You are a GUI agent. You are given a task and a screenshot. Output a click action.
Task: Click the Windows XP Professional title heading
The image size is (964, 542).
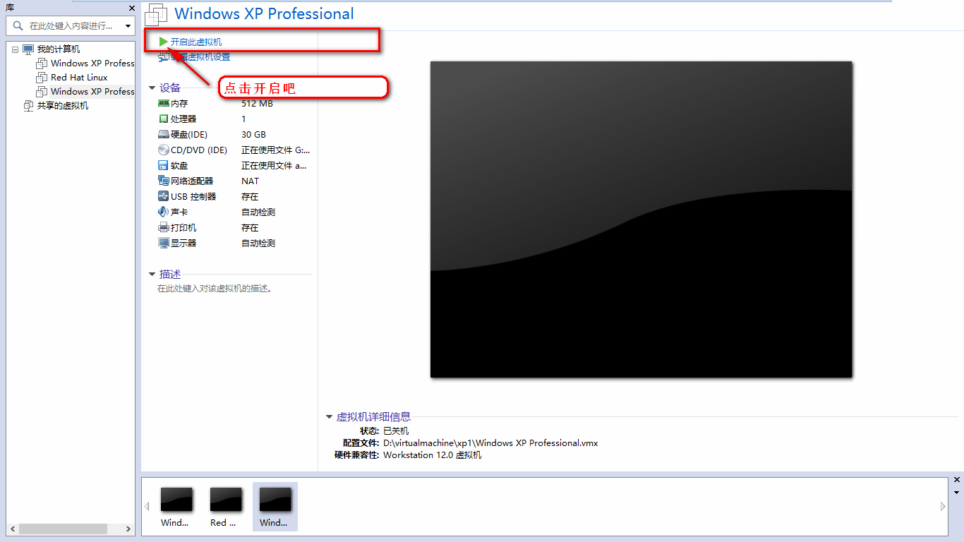264,14
